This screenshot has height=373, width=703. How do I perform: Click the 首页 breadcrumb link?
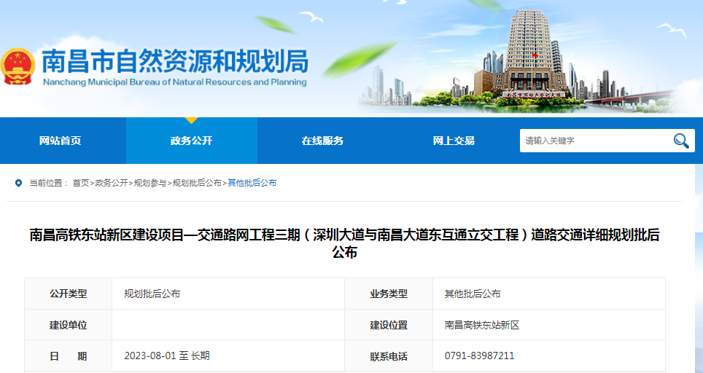coord(80,183)
